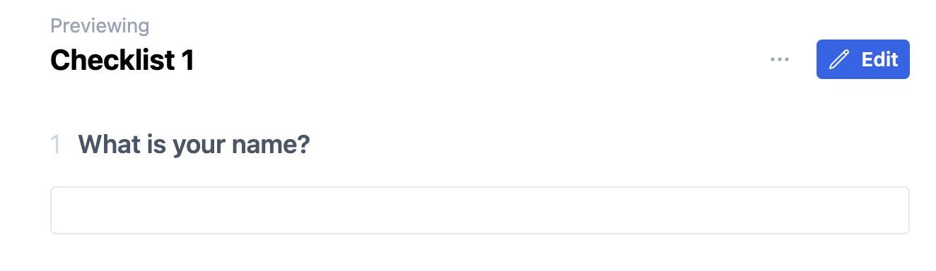The image size is (936, 271).
Task: Focus the name answer text field
Action: 479,210
